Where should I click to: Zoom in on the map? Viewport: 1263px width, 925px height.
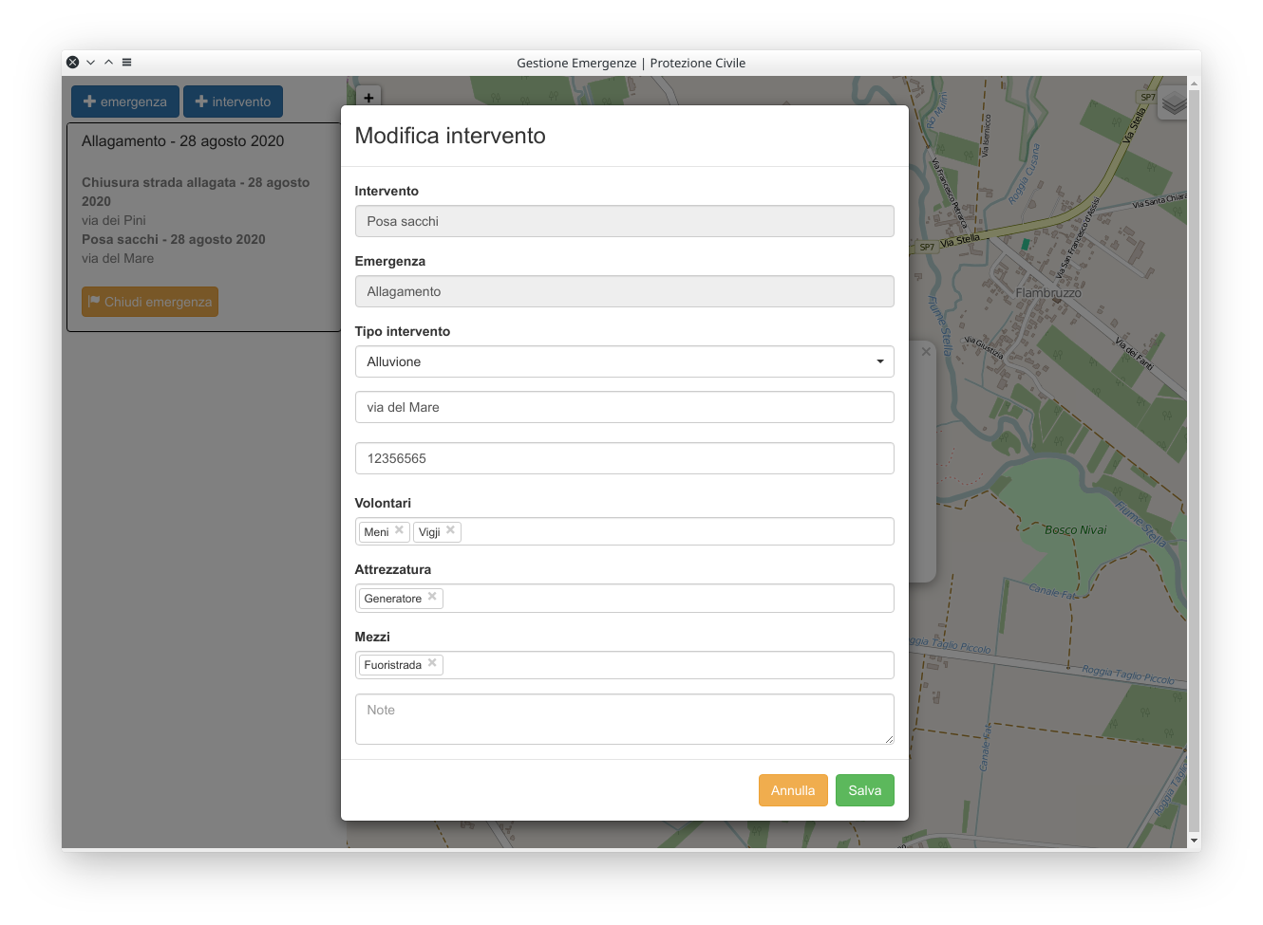click(x=368, y=97)
